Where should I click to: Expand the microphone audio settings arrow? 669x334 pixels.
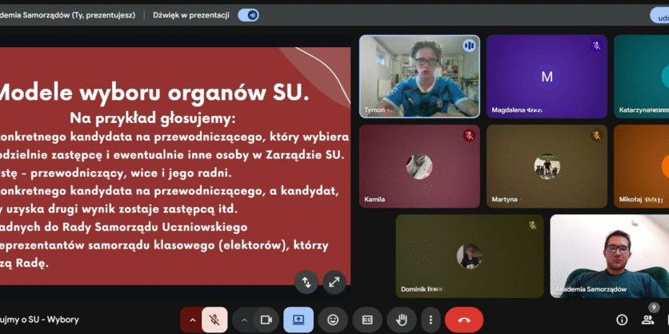(192, 320)
